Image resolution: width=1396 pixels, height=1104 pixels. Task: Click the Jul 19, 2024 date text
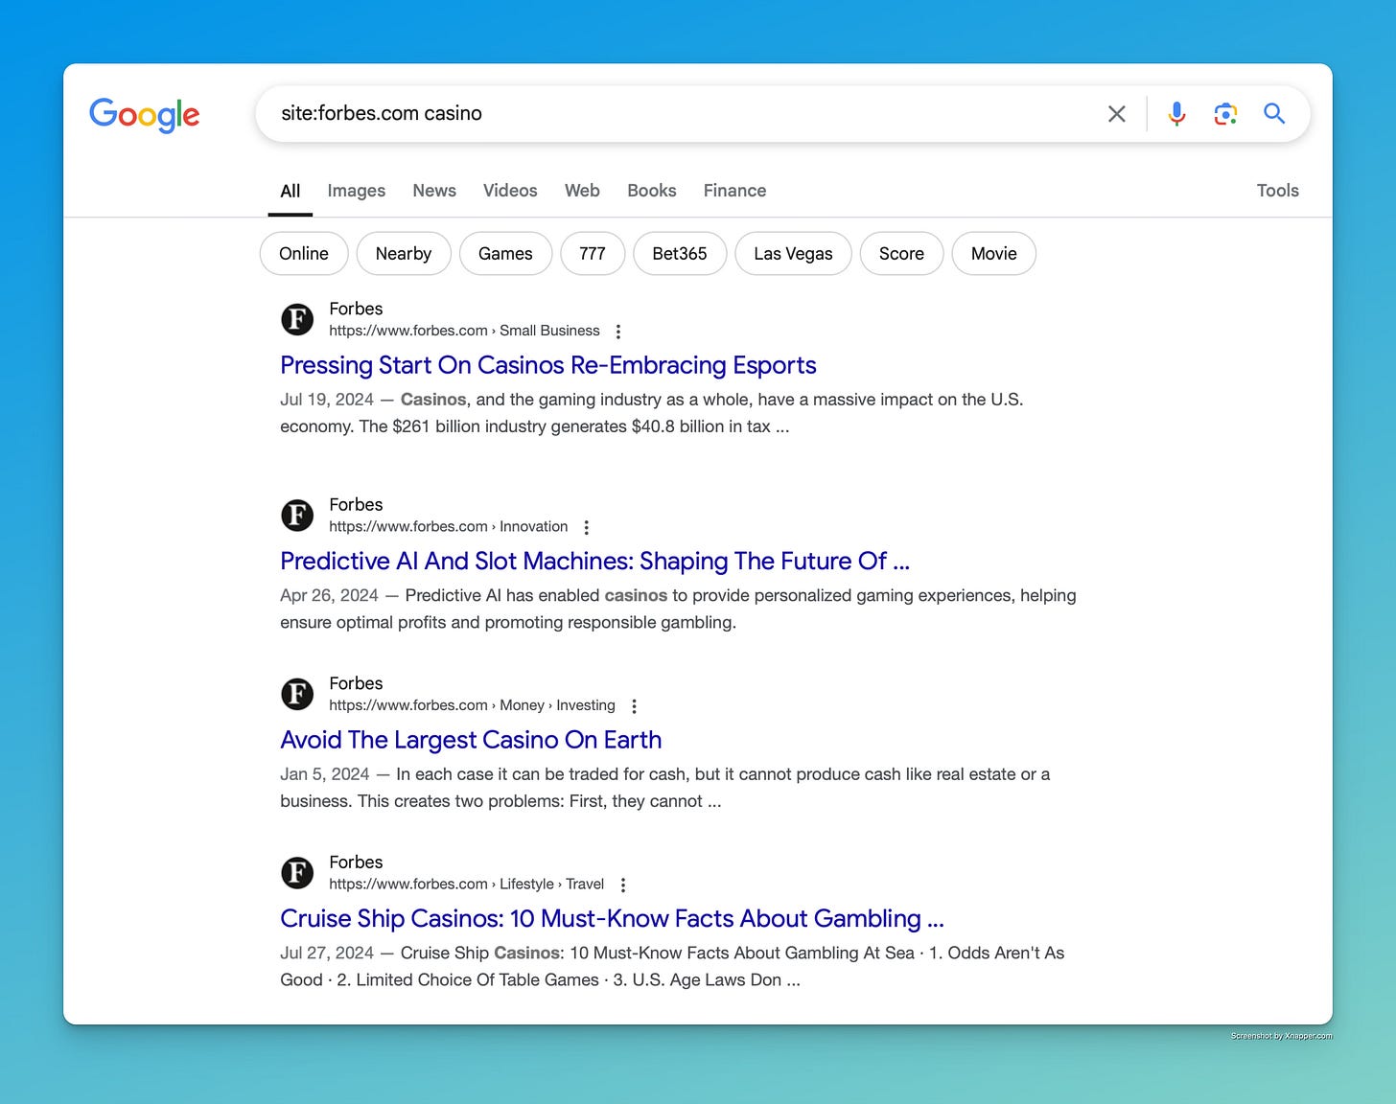tap(327, 400)
